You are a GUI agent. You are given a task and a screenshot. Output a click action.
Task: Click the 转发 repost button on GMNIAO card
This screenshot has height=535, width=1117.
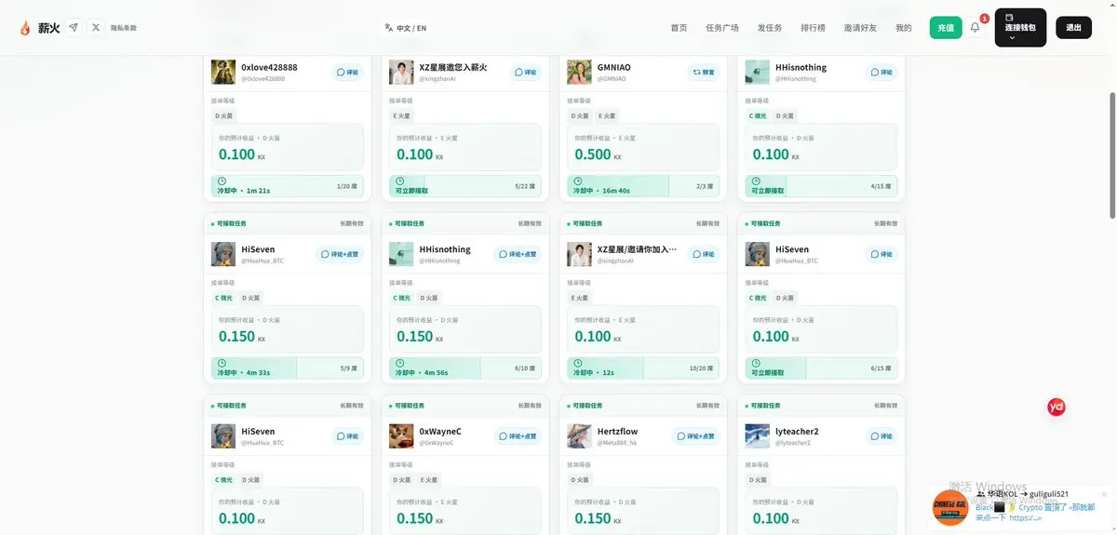coord(704,72)
